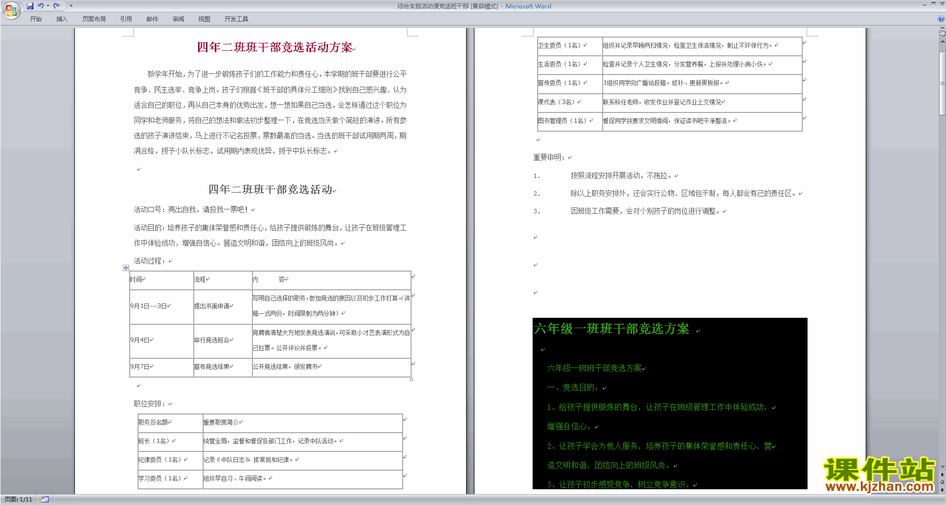The height and width of the screenshot is (505, 946).
Task: Click the 重要职责简介 header cell
Action: point(303,422)
